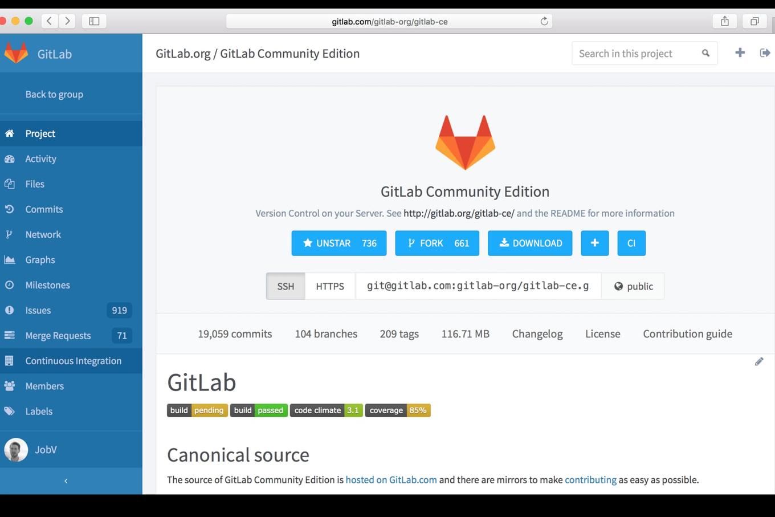Click Safari forward arrow button
775x517 pixels.
point(67,21)
